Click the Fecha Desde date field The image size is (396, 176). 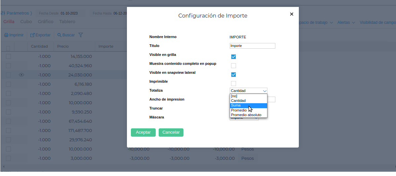click(61, 14)
